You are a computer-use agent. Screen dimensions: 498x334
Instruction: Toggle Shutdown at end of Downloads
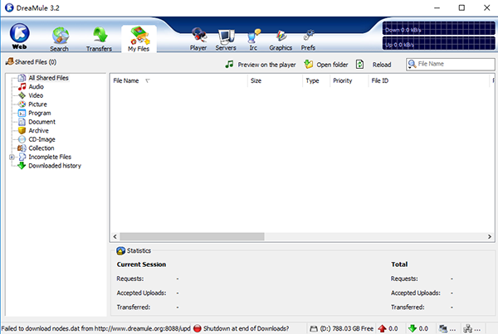pyautogui.click(x=241, y=328)
